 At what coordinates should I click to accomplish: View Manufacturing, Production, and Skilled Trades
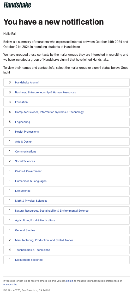tap(44, 240)
